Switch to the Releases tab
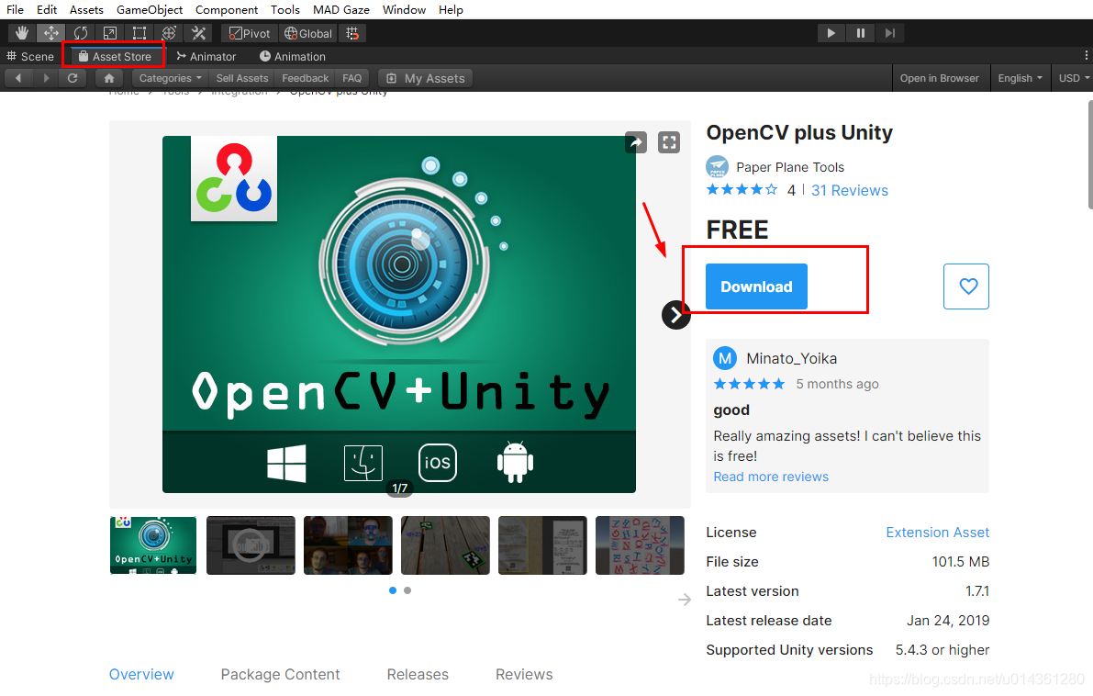The width and height of the screenshot is (1093, 696). coord(418,674)
